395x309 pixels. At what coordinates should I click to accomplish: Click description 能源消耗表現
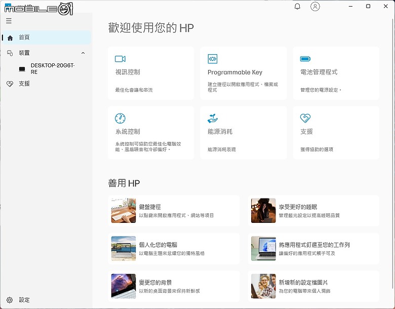(x=221, y=149)
